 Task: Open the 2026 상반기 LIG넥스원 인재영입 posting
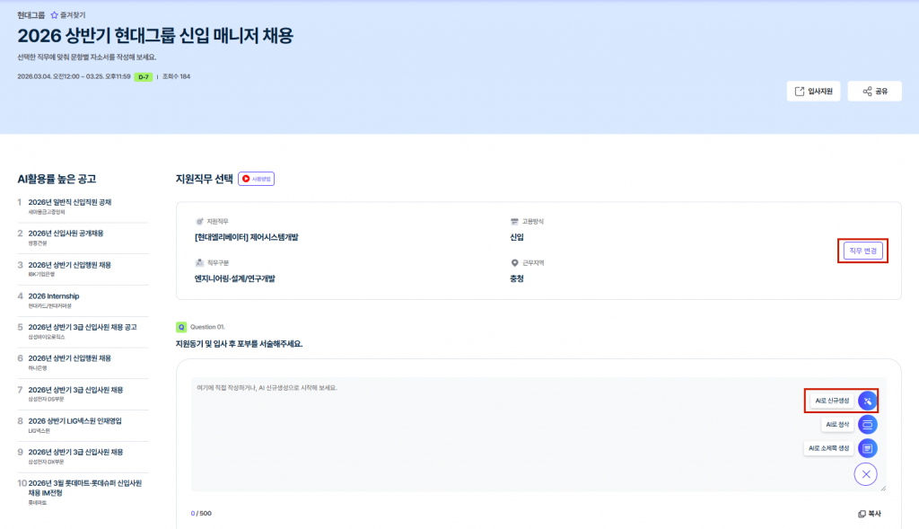click(74, 420)
